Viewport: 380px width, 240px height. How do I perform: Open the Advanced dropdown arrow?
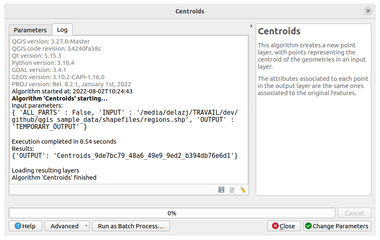pyautogui.click(x=86, y=226)
